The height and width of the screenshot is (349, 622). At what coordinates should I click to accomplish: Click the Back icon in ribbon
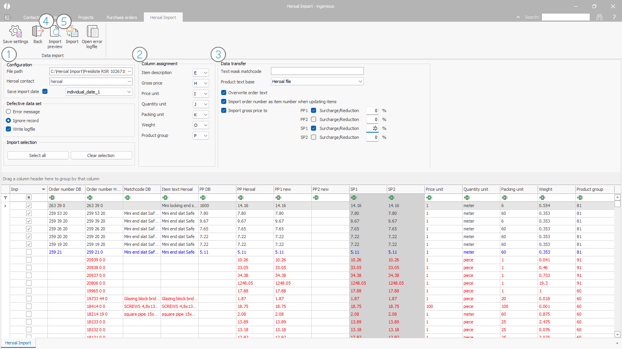[38, 32]
